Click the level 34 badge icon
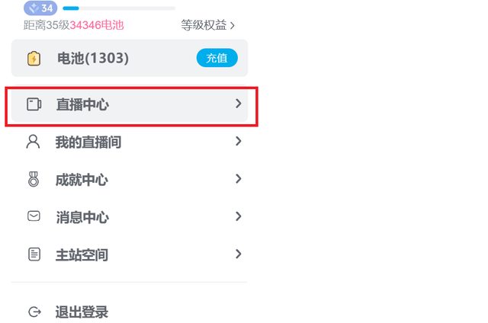This screenshot has height=323, width=488. (40, 8)
